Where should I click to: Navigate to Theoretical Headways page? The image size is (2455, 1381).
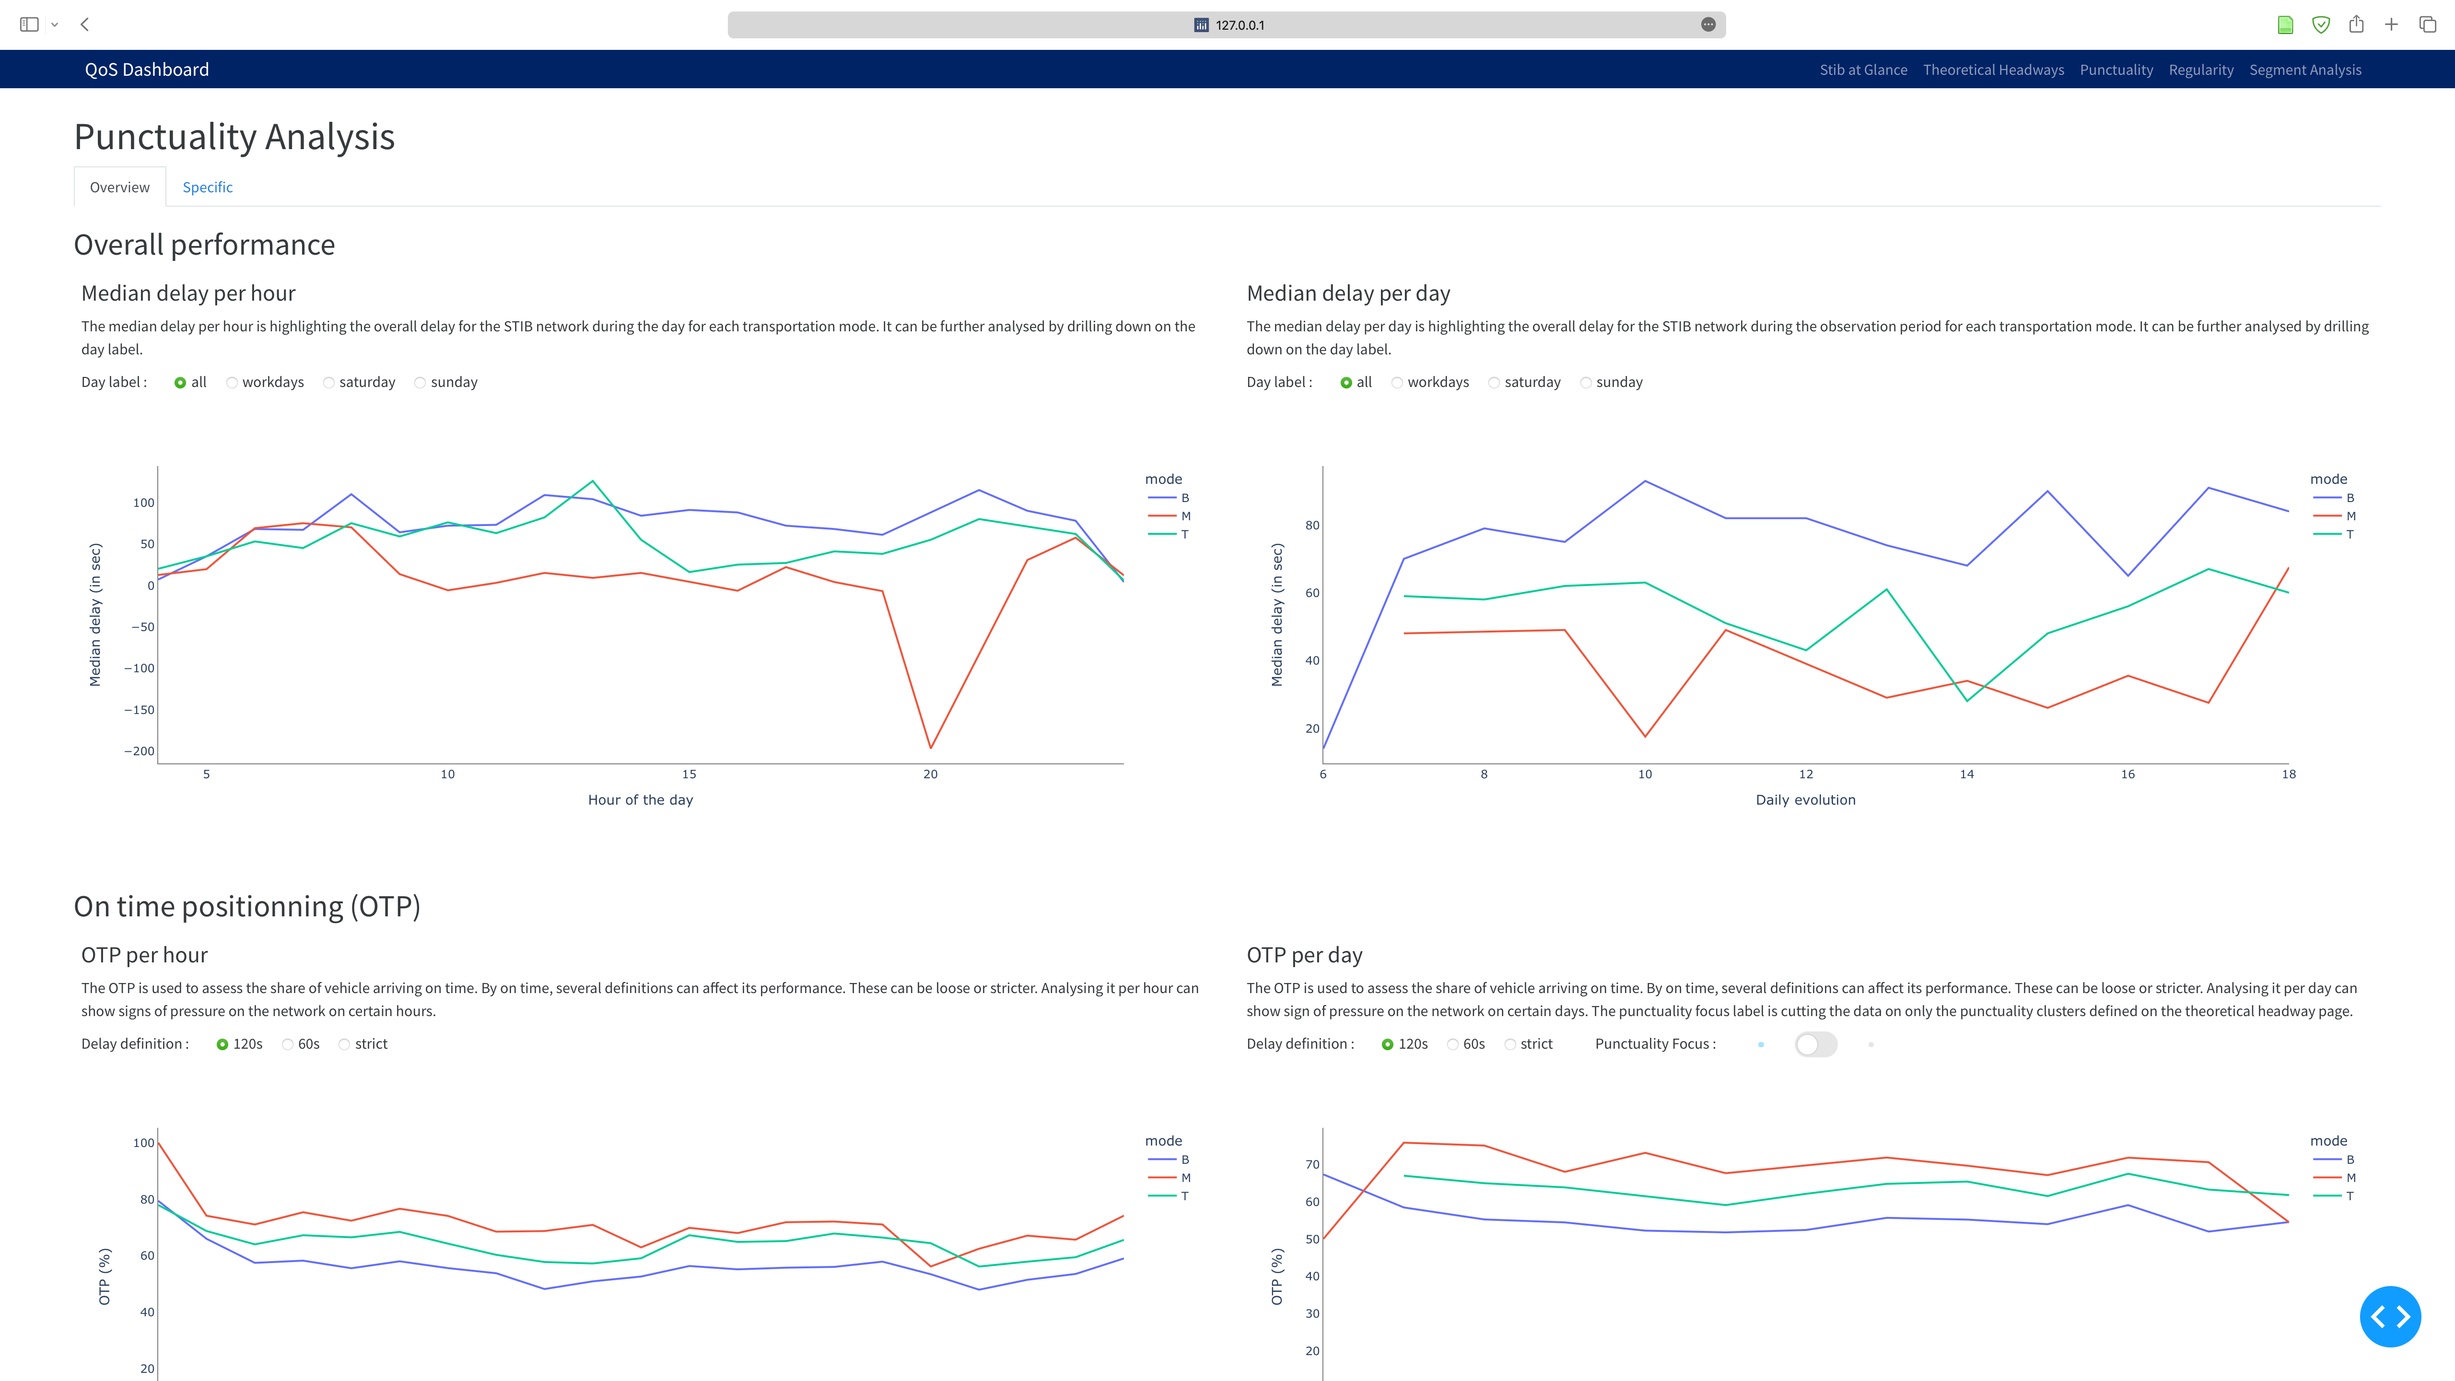[1994, 70]
